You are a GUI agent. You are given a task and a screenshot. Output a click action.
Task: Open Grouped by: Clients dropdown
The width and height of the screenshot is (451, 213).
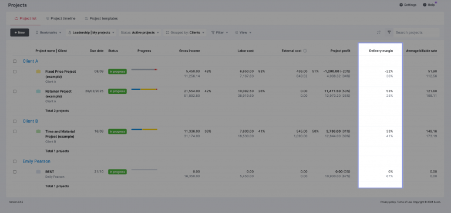point(185,32)
